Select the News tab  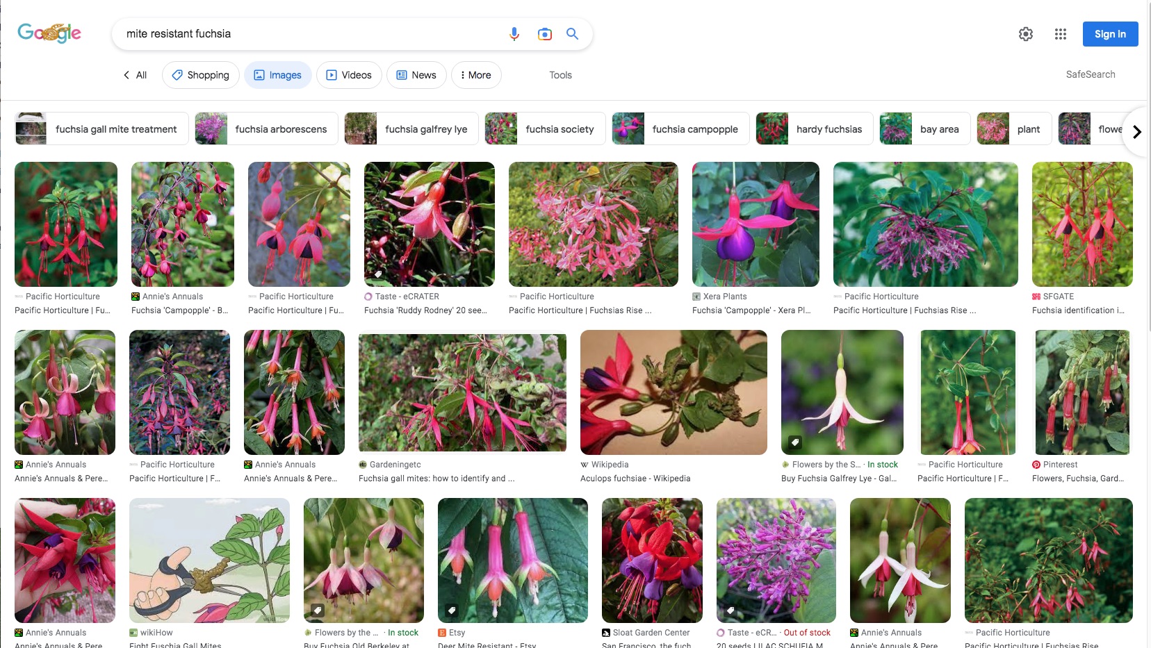coord(416,75)
